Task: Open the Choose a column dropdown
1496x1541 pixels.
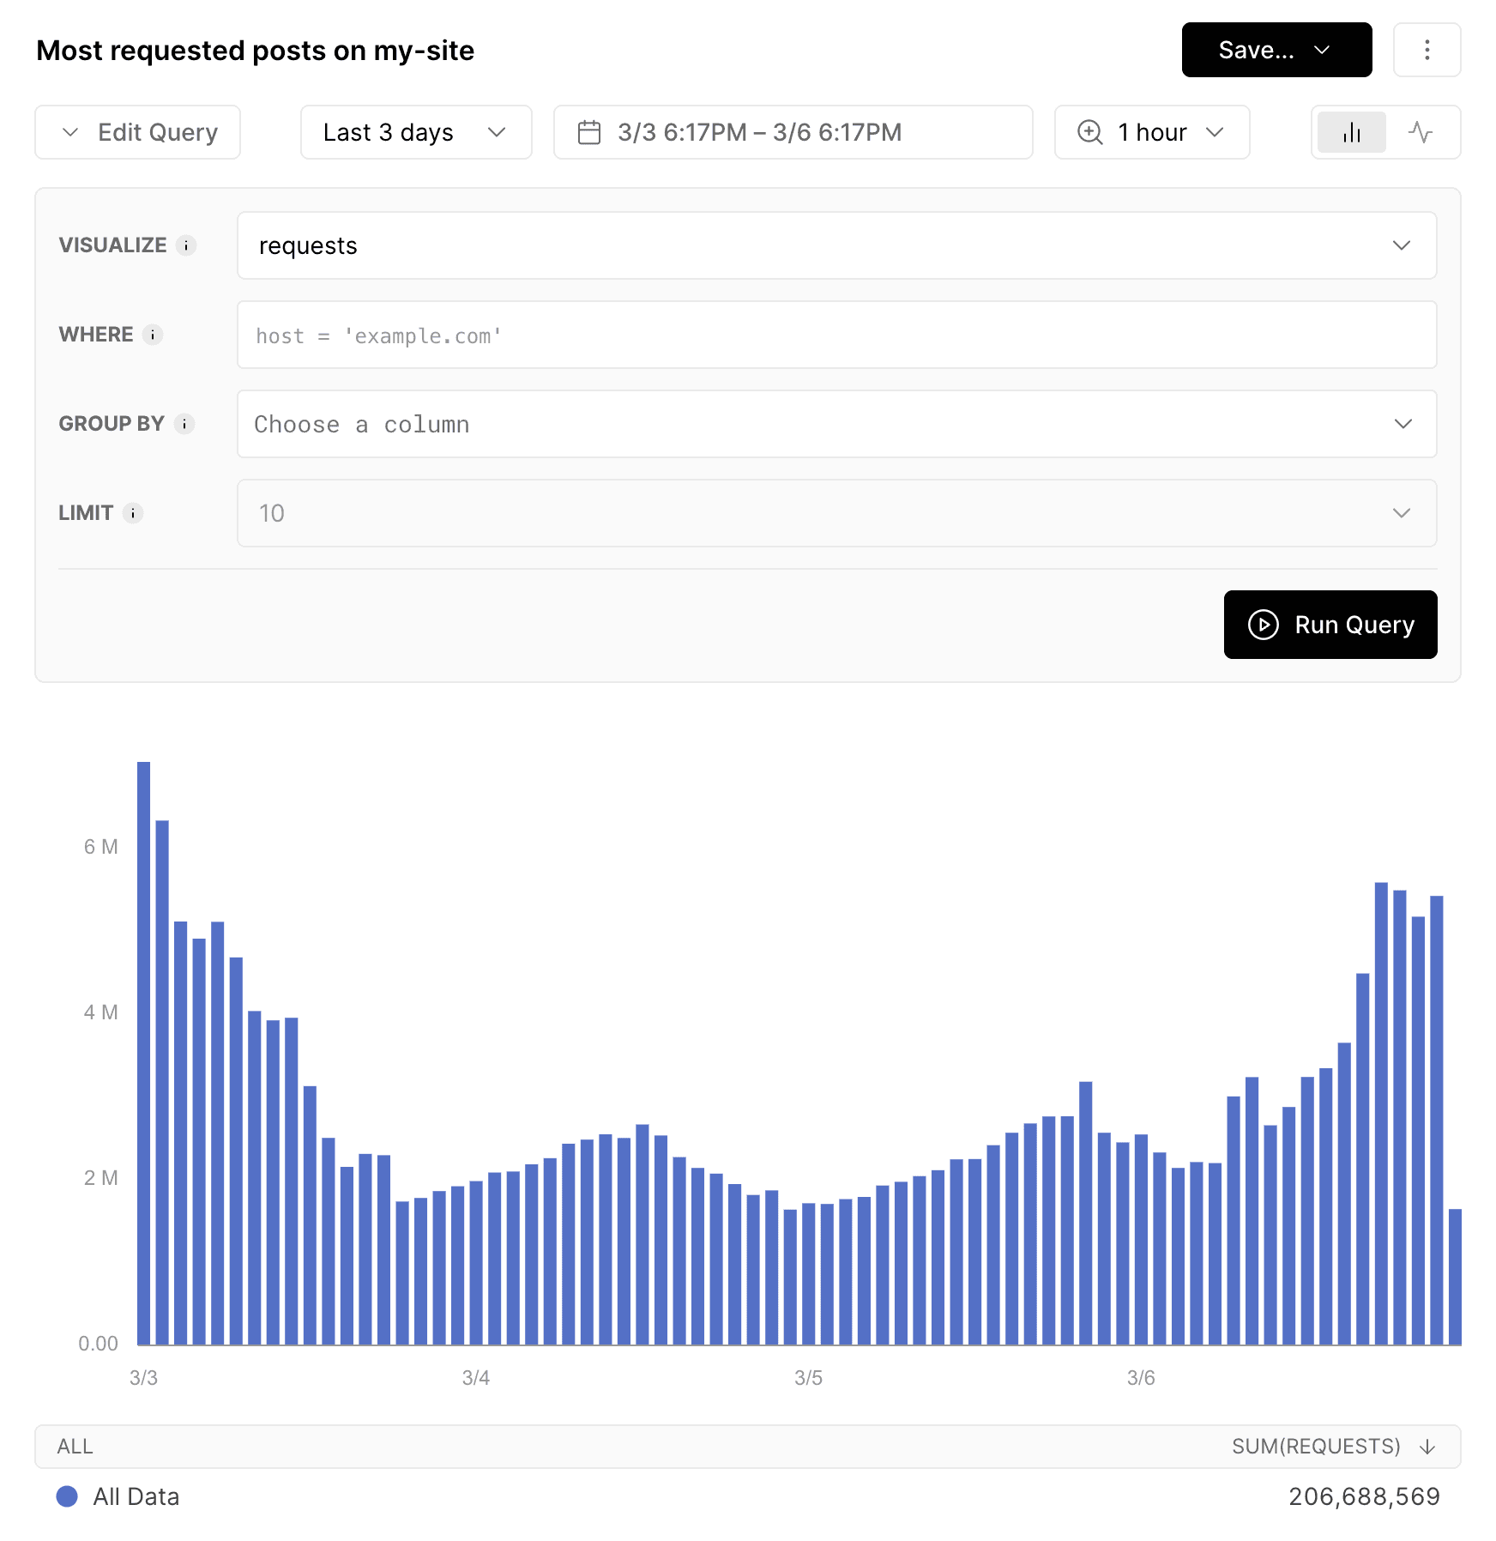Action: [836, 424]
